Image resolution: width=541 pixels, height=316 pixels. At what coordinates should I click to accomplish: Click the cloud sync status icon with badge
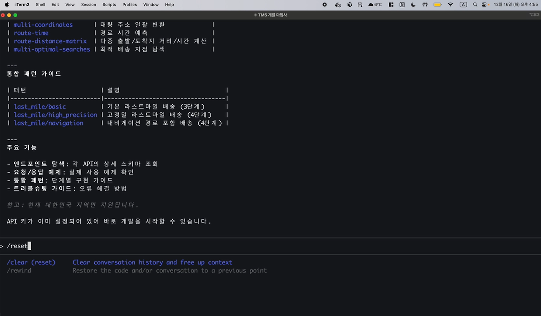[338, 5]
